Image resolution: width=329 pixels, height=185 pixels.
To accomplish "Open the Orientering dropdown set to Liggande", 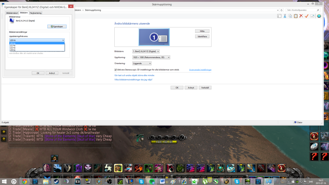I will (x=142, y=63).
